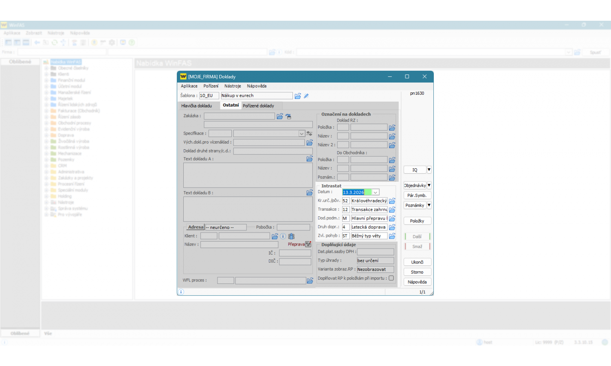
Task: Click into the Text dokladu A text area
Action: pyautogui.click(x=248, y=175)
